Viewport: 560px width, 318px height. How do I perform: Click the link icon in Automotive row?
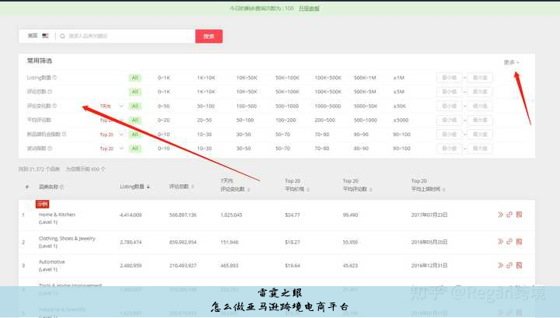[509, 266]
